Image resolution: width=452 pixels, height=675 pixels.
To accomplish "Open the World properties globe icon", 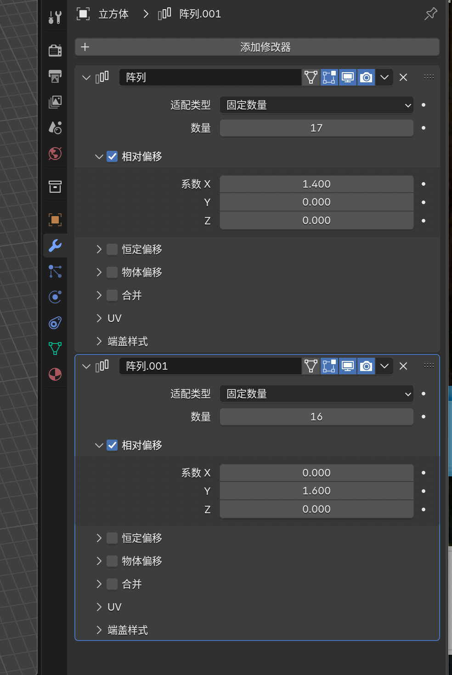I will (x=55, y=153).
